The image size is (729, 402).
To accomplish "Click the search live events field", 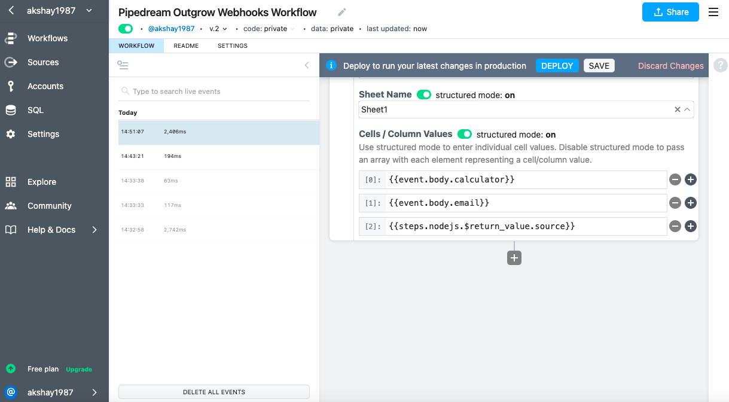I will [214, 92].
